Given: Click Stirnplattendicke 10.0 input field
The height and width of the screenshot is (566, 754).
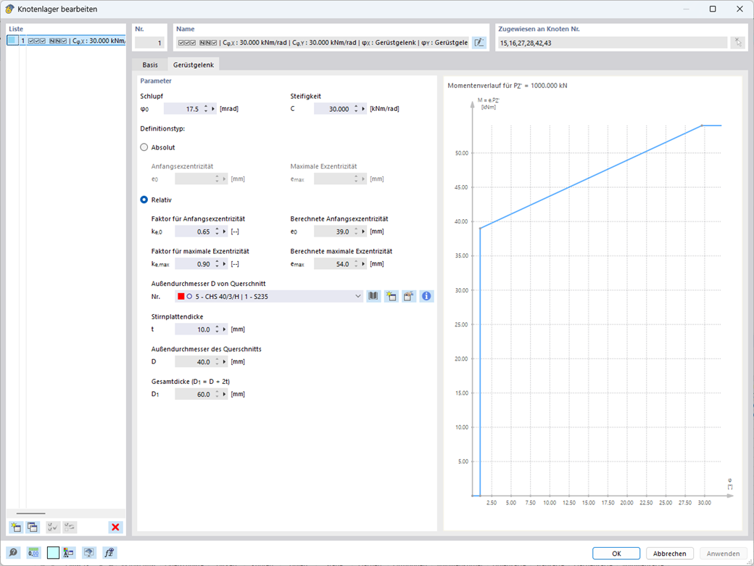Looking at the screenshot, I should [x=194, y=329].
